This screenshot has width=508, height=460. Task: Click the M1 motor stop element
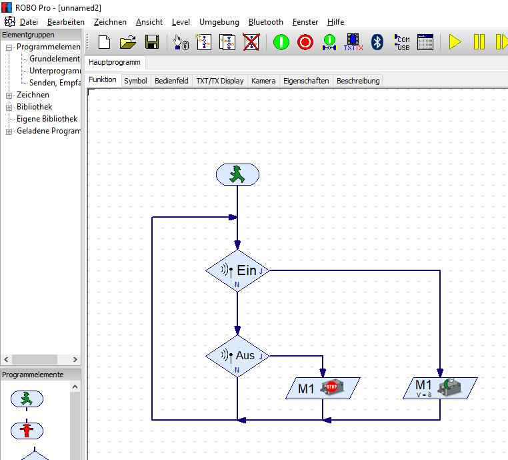point(323,388)
